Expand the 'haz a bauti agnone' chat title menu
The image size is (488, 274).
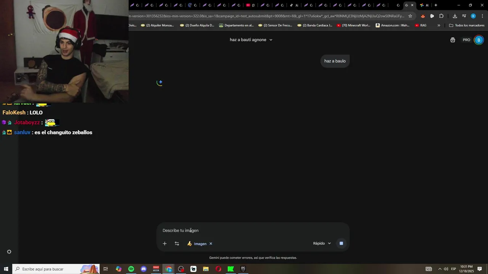pyautogui.click(x=251, y=40)
